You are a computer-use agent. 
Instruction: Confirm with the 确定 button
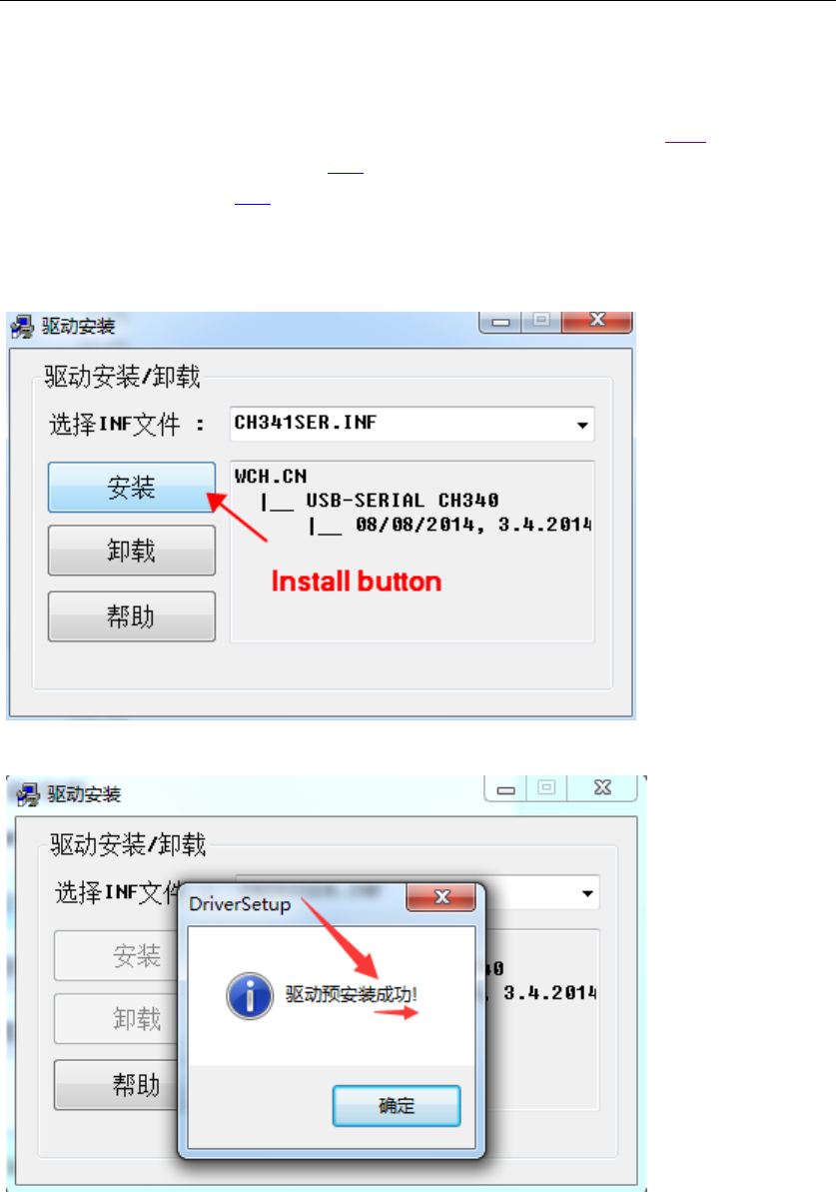pyautogui.click(x=397, y=1105)
